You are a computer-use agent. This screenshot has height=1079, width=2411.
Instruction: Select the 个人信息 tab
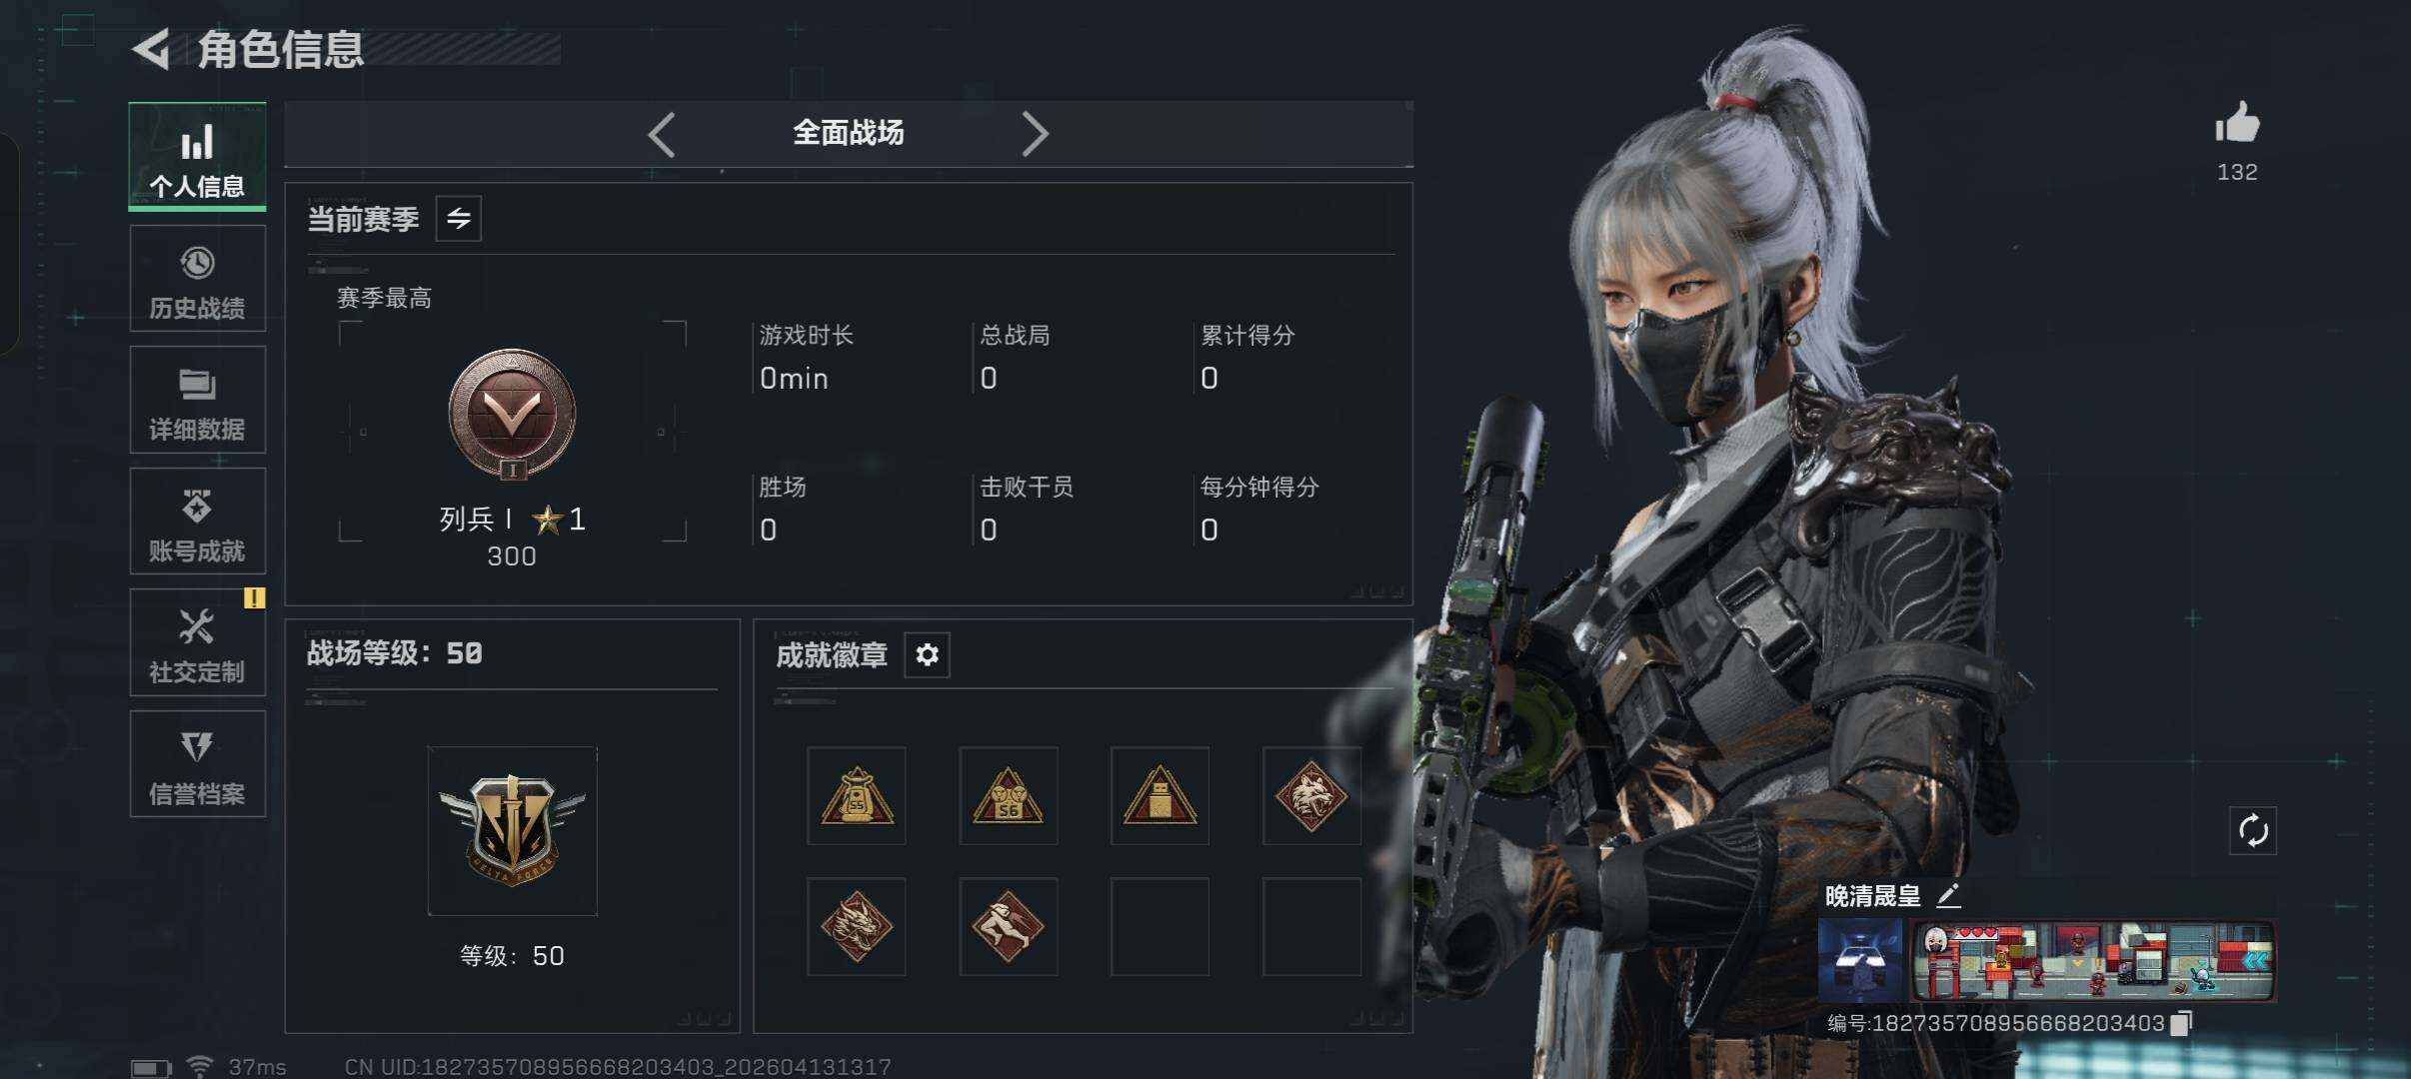(x=198, y=156)
